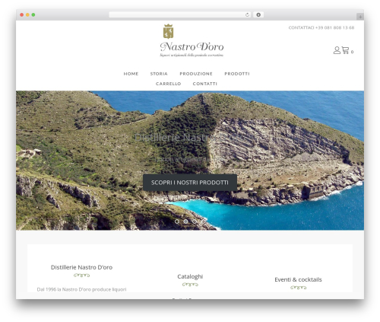Open the Carrello menu item
Image resolution: width=380 pixels, height=322 pixels.
169,84
